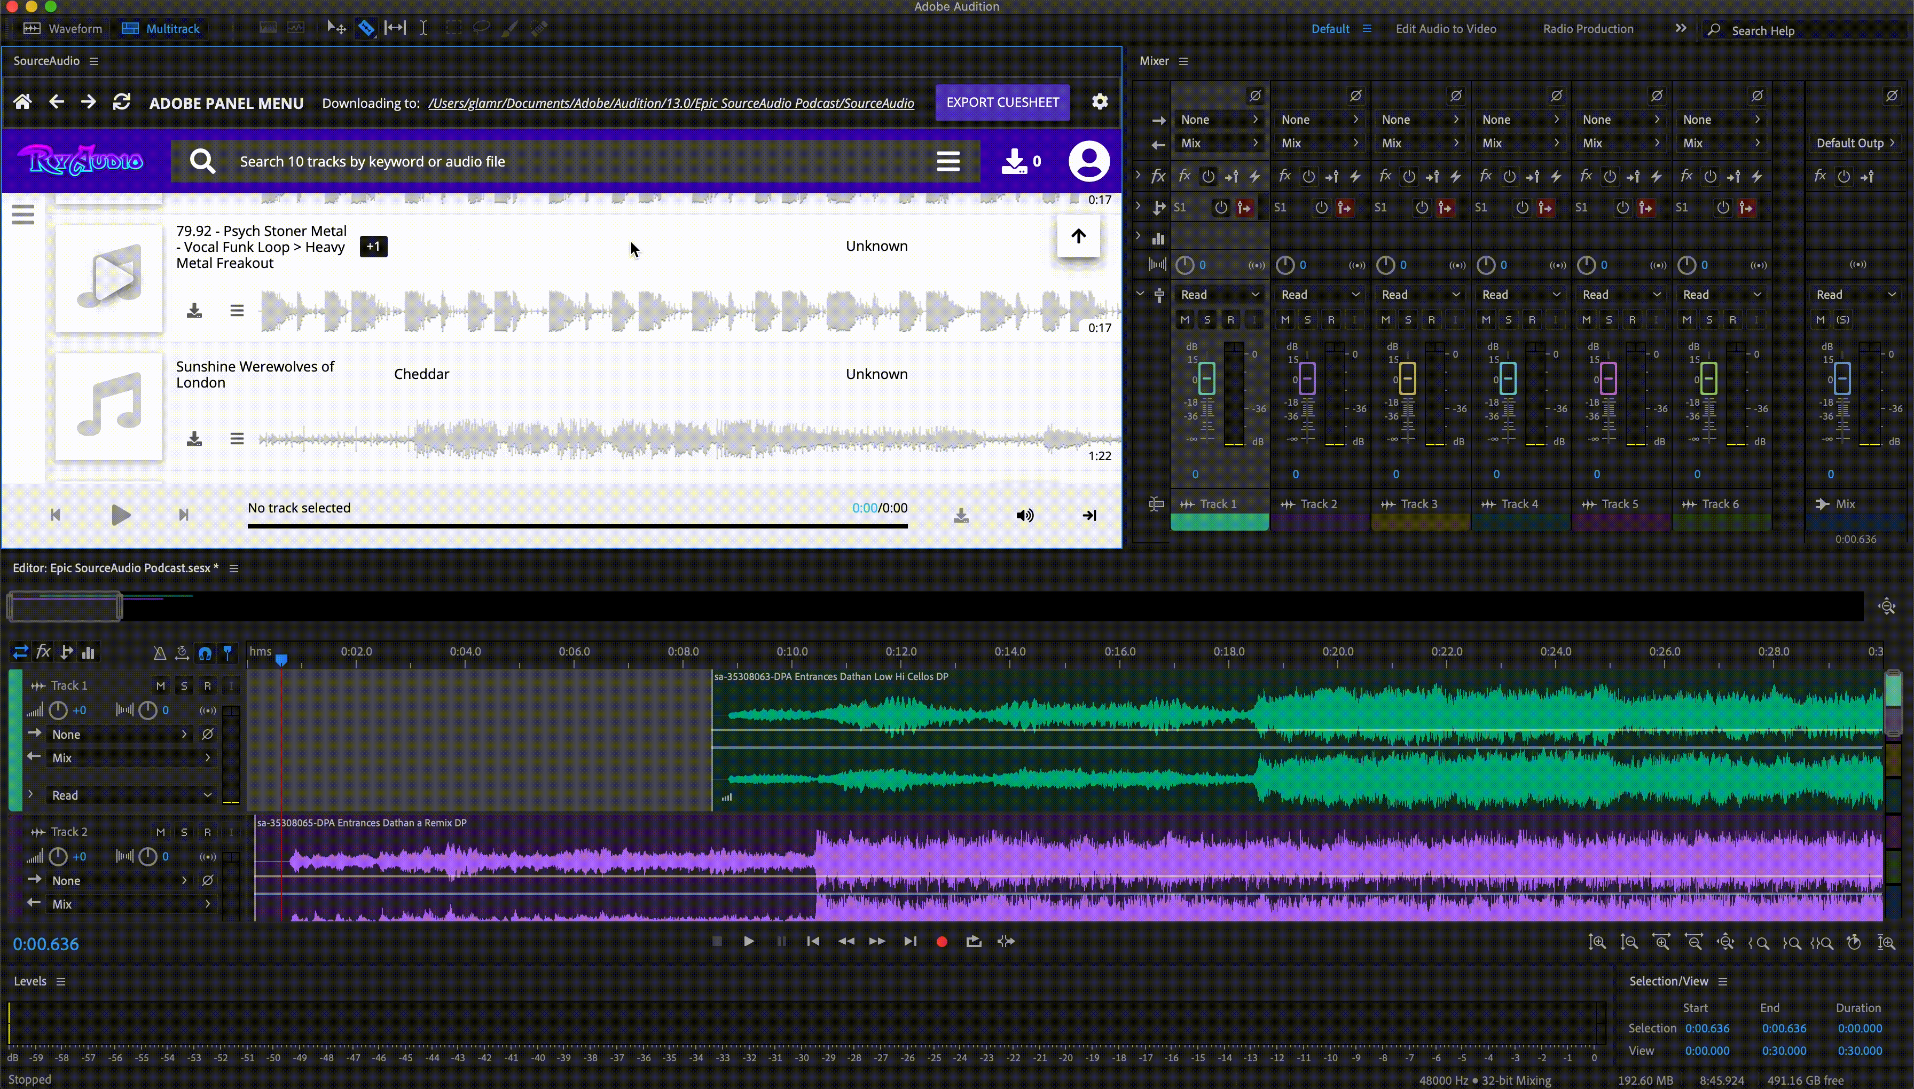Go to SourceAudio panel home

[22, 102]
